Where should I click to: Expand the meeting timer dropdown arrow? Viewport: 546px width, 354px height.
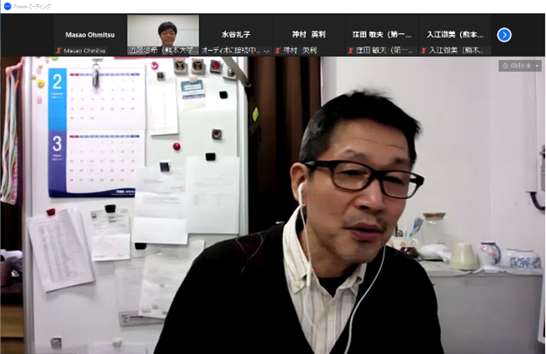click(x=537, y=66)
